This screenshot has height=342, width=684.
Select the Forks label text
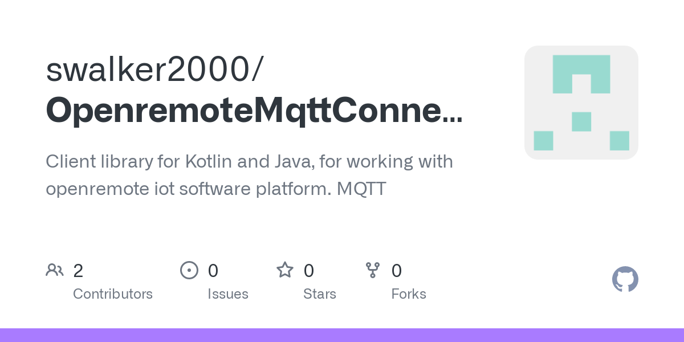[409, 294]
